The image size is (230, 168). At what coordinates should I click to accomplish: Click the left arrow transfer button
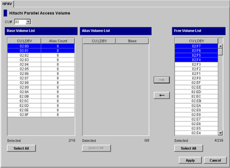(162, 96)
